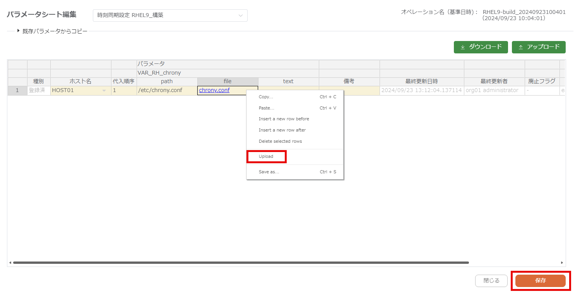
Task: Choose Upload from the context menu
Action: point(266,156)
